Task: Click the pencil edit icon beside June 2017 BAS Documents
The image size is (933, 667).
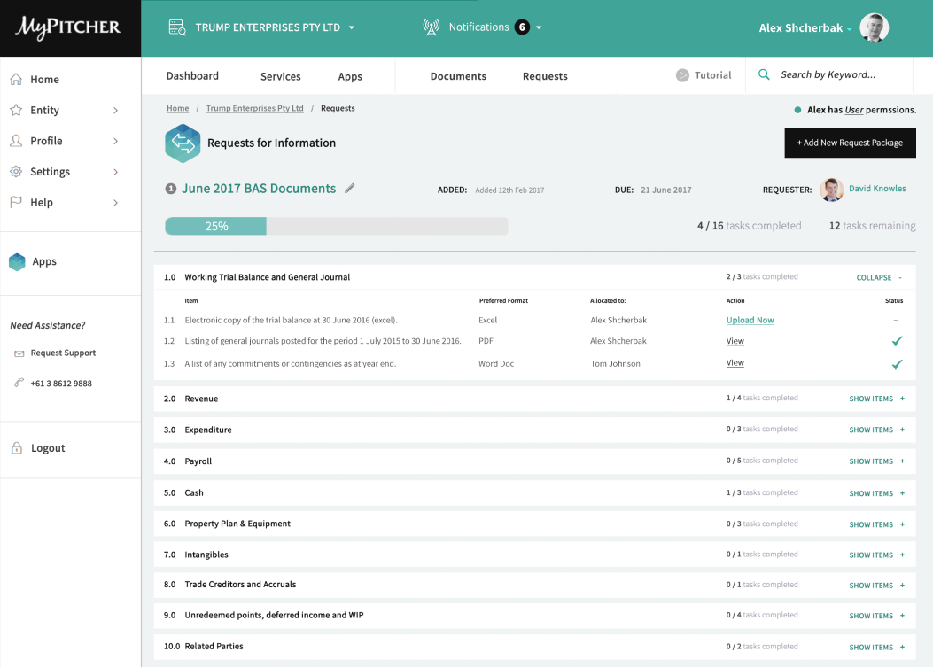Action: click(350, 189)
